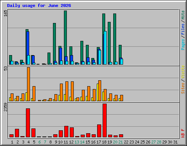Click the green hits bar for day 8
Viewport: 187px width, 146px height.
(x=49, y=58)
